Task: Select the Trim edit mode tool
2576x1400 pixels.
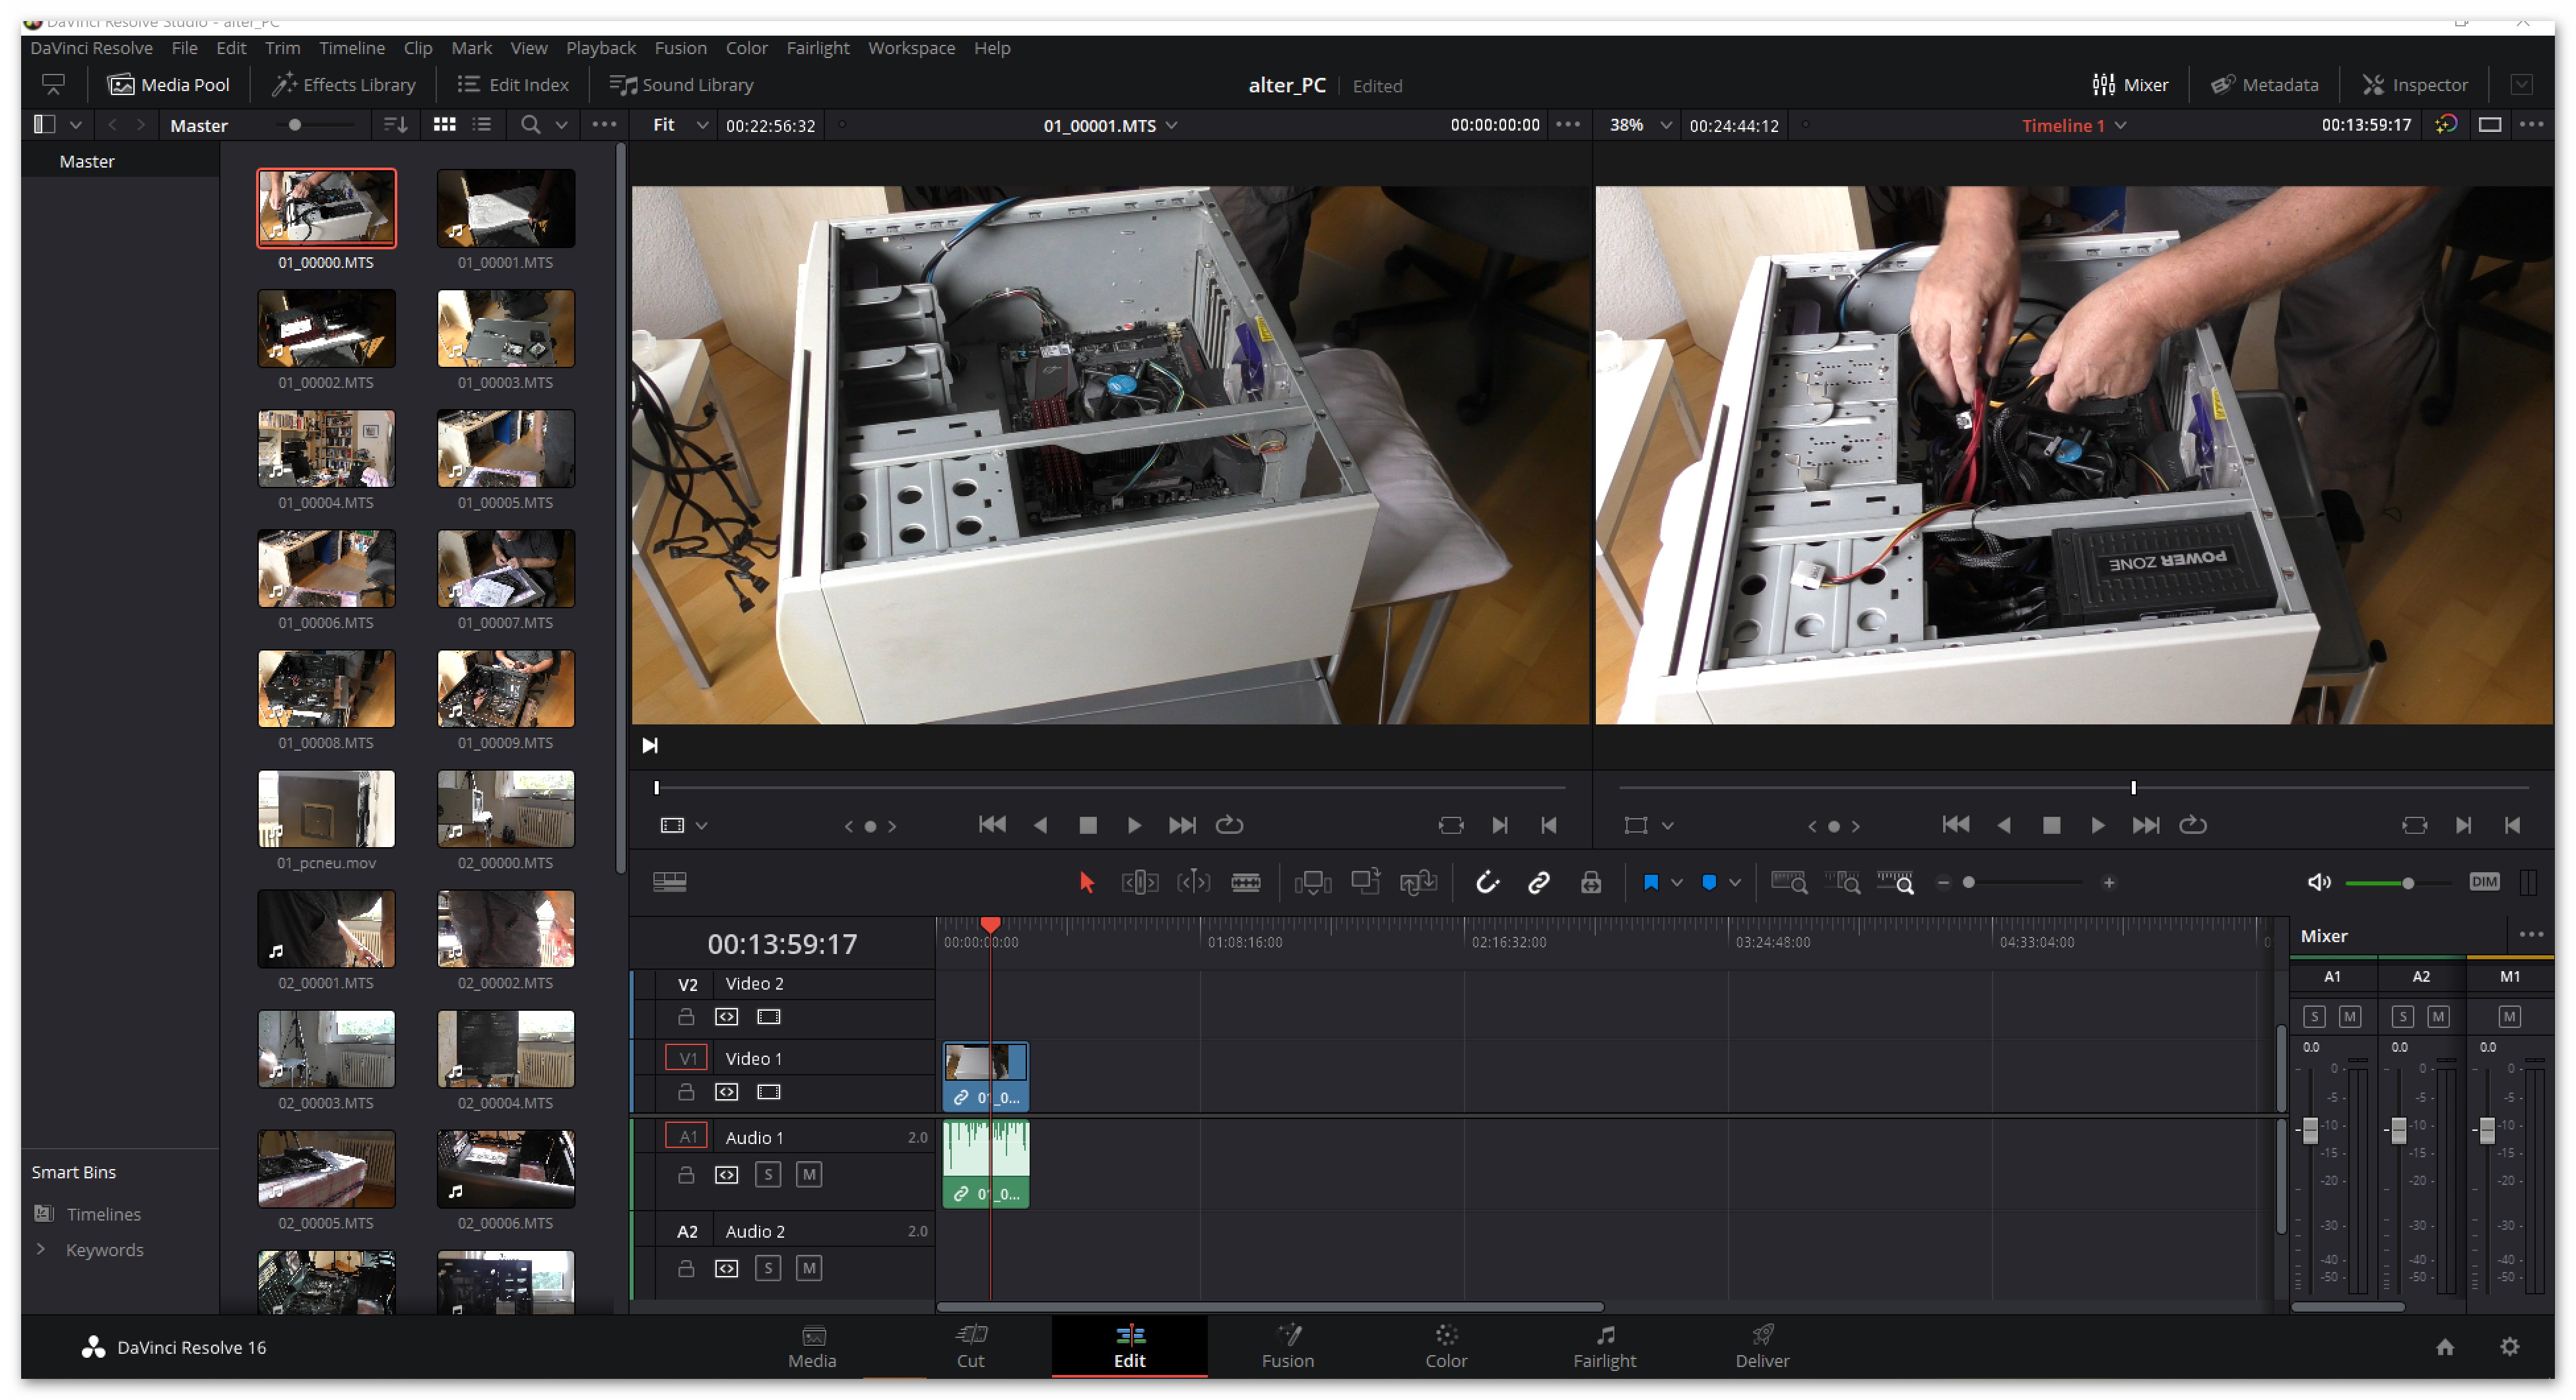Action: click(x=1139, y=882)
